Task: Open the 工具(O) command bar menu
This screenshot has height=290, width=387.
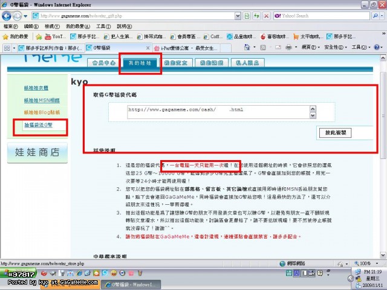Action: click(x=360, y=47)
